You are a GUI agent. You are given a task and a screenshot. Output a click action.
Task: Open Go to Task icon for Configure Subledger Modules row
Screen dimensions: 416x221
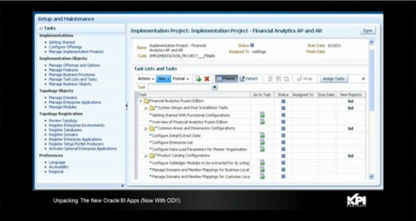click(262, 163)
